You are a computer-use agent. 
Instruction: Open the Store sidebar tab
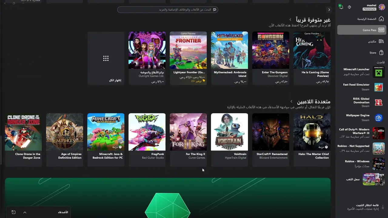[x=362, y=53]
